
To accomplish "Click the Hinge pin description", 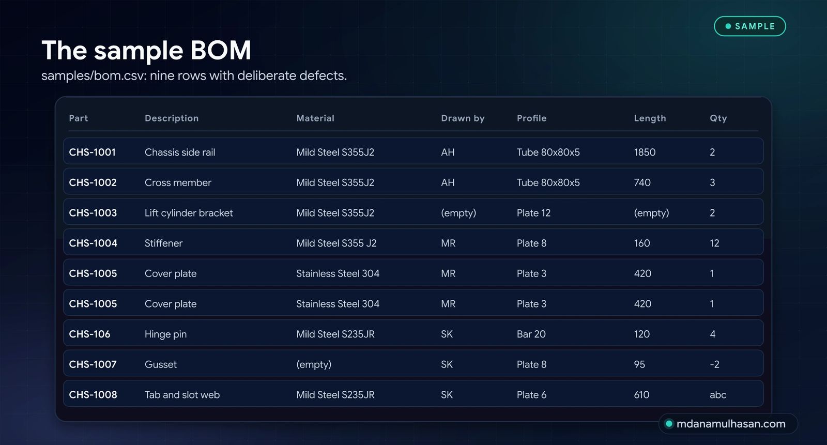I will (x=165, y=334).
